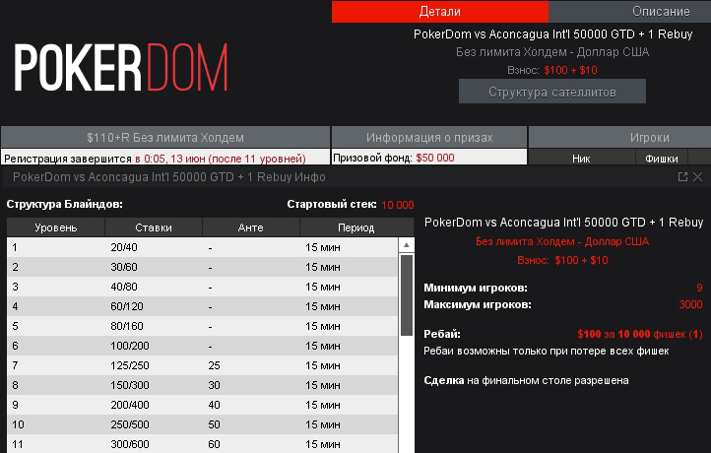Click the Ставки column header
The image size is (711, 453).
pyautogui.click(x=154, y=227)
